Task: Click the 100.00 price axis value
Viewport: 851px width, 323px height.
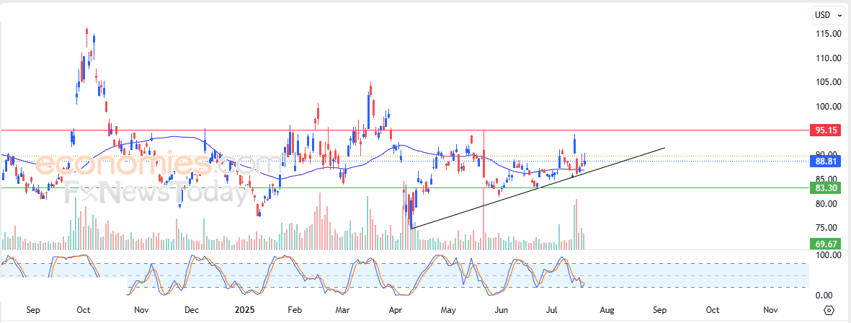Action: coord(828,107)
